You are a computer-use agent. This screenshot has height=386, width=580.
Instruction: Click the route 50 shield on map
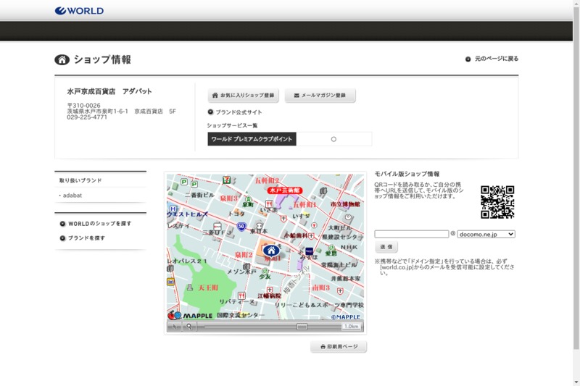(241, 227)
